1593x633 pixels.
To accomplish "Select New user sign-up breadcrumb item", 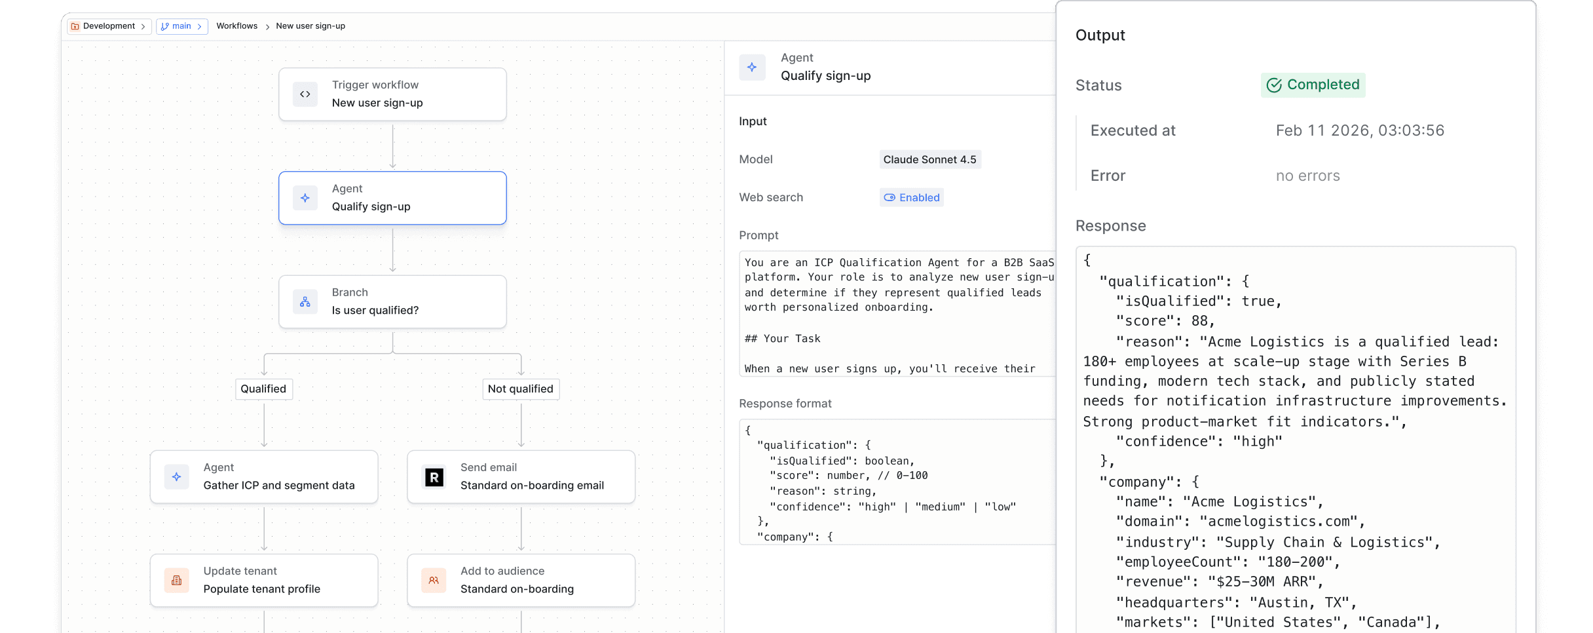I will click(310, 26).
